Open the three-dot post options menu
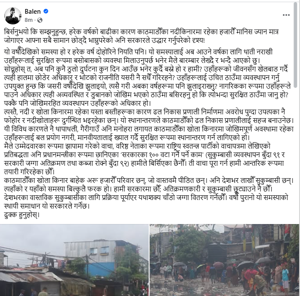300x296 pixels. [x=286, y=15]
